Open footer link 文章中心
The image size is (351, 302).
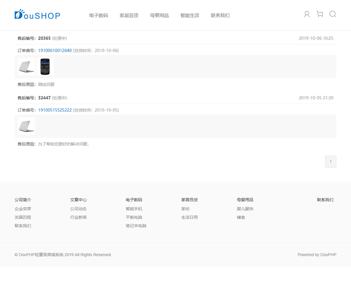pyautogui.click(x=78, y=200)
